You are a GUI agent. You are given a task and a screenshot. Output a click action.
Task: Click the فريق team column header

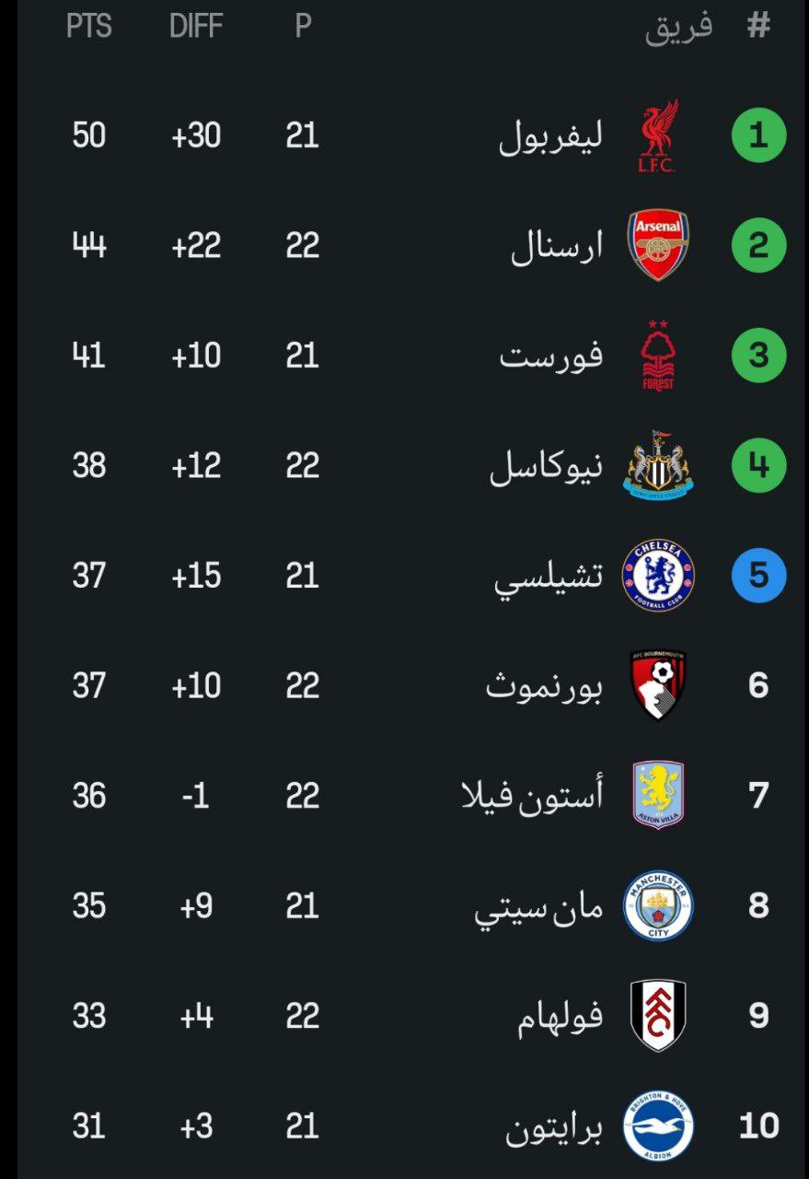(678, 27)
